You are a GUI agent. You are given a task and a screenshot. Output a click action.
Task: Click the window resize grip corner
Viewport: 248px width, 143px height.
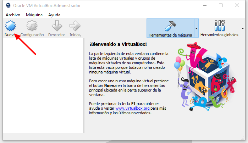[x=243, y=138]
